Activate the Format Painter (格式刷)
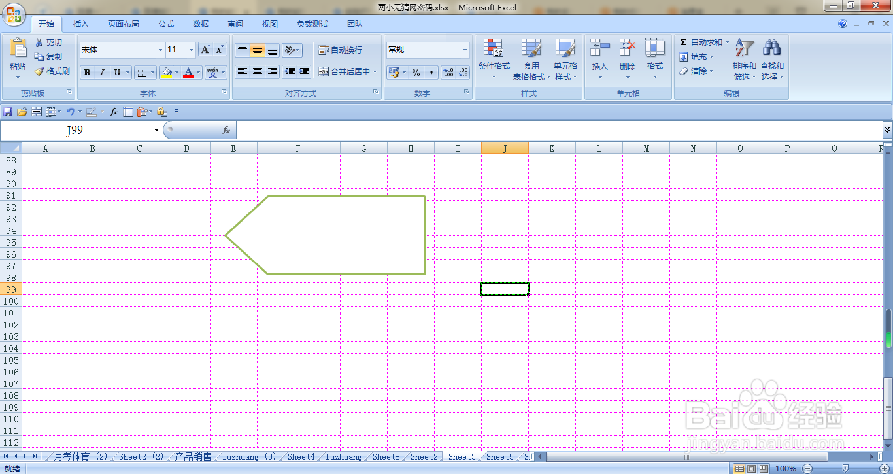Viewport: 893px width, 474px height. (x=52, y=71)
